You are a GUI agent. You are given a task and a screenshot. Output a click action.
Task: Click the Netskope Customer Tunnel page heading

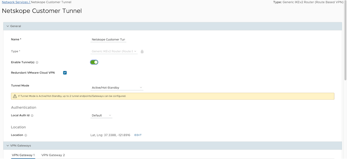(x=42, y=11)
